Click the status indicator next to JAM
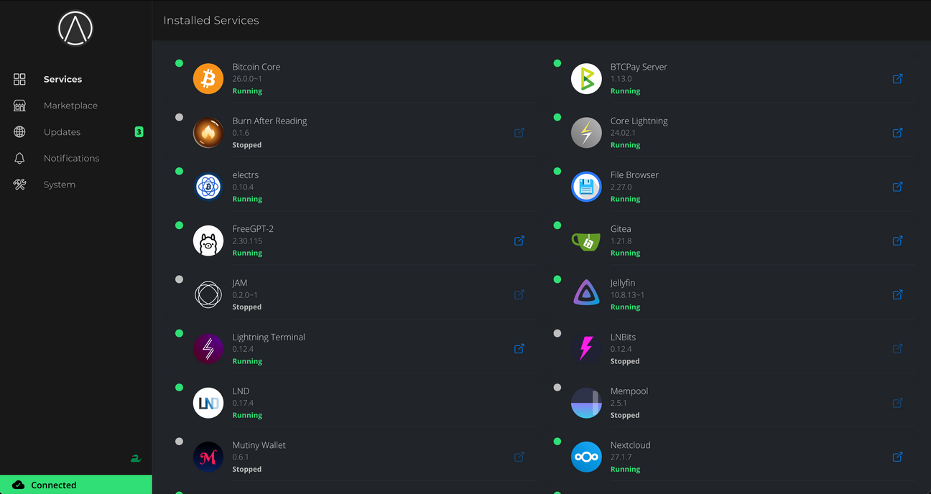931x494 pixels. pyautogui.click(x=179, y=279)
